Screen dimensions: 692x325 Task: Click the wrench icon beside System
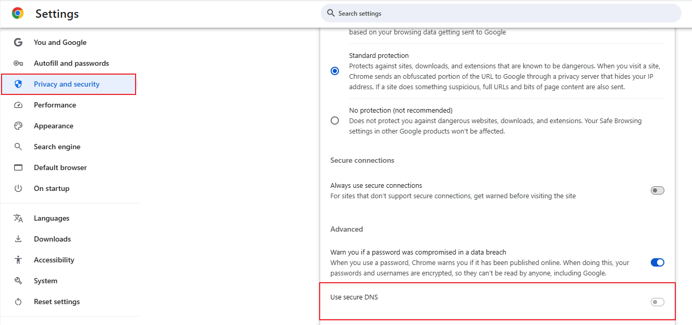18,281
